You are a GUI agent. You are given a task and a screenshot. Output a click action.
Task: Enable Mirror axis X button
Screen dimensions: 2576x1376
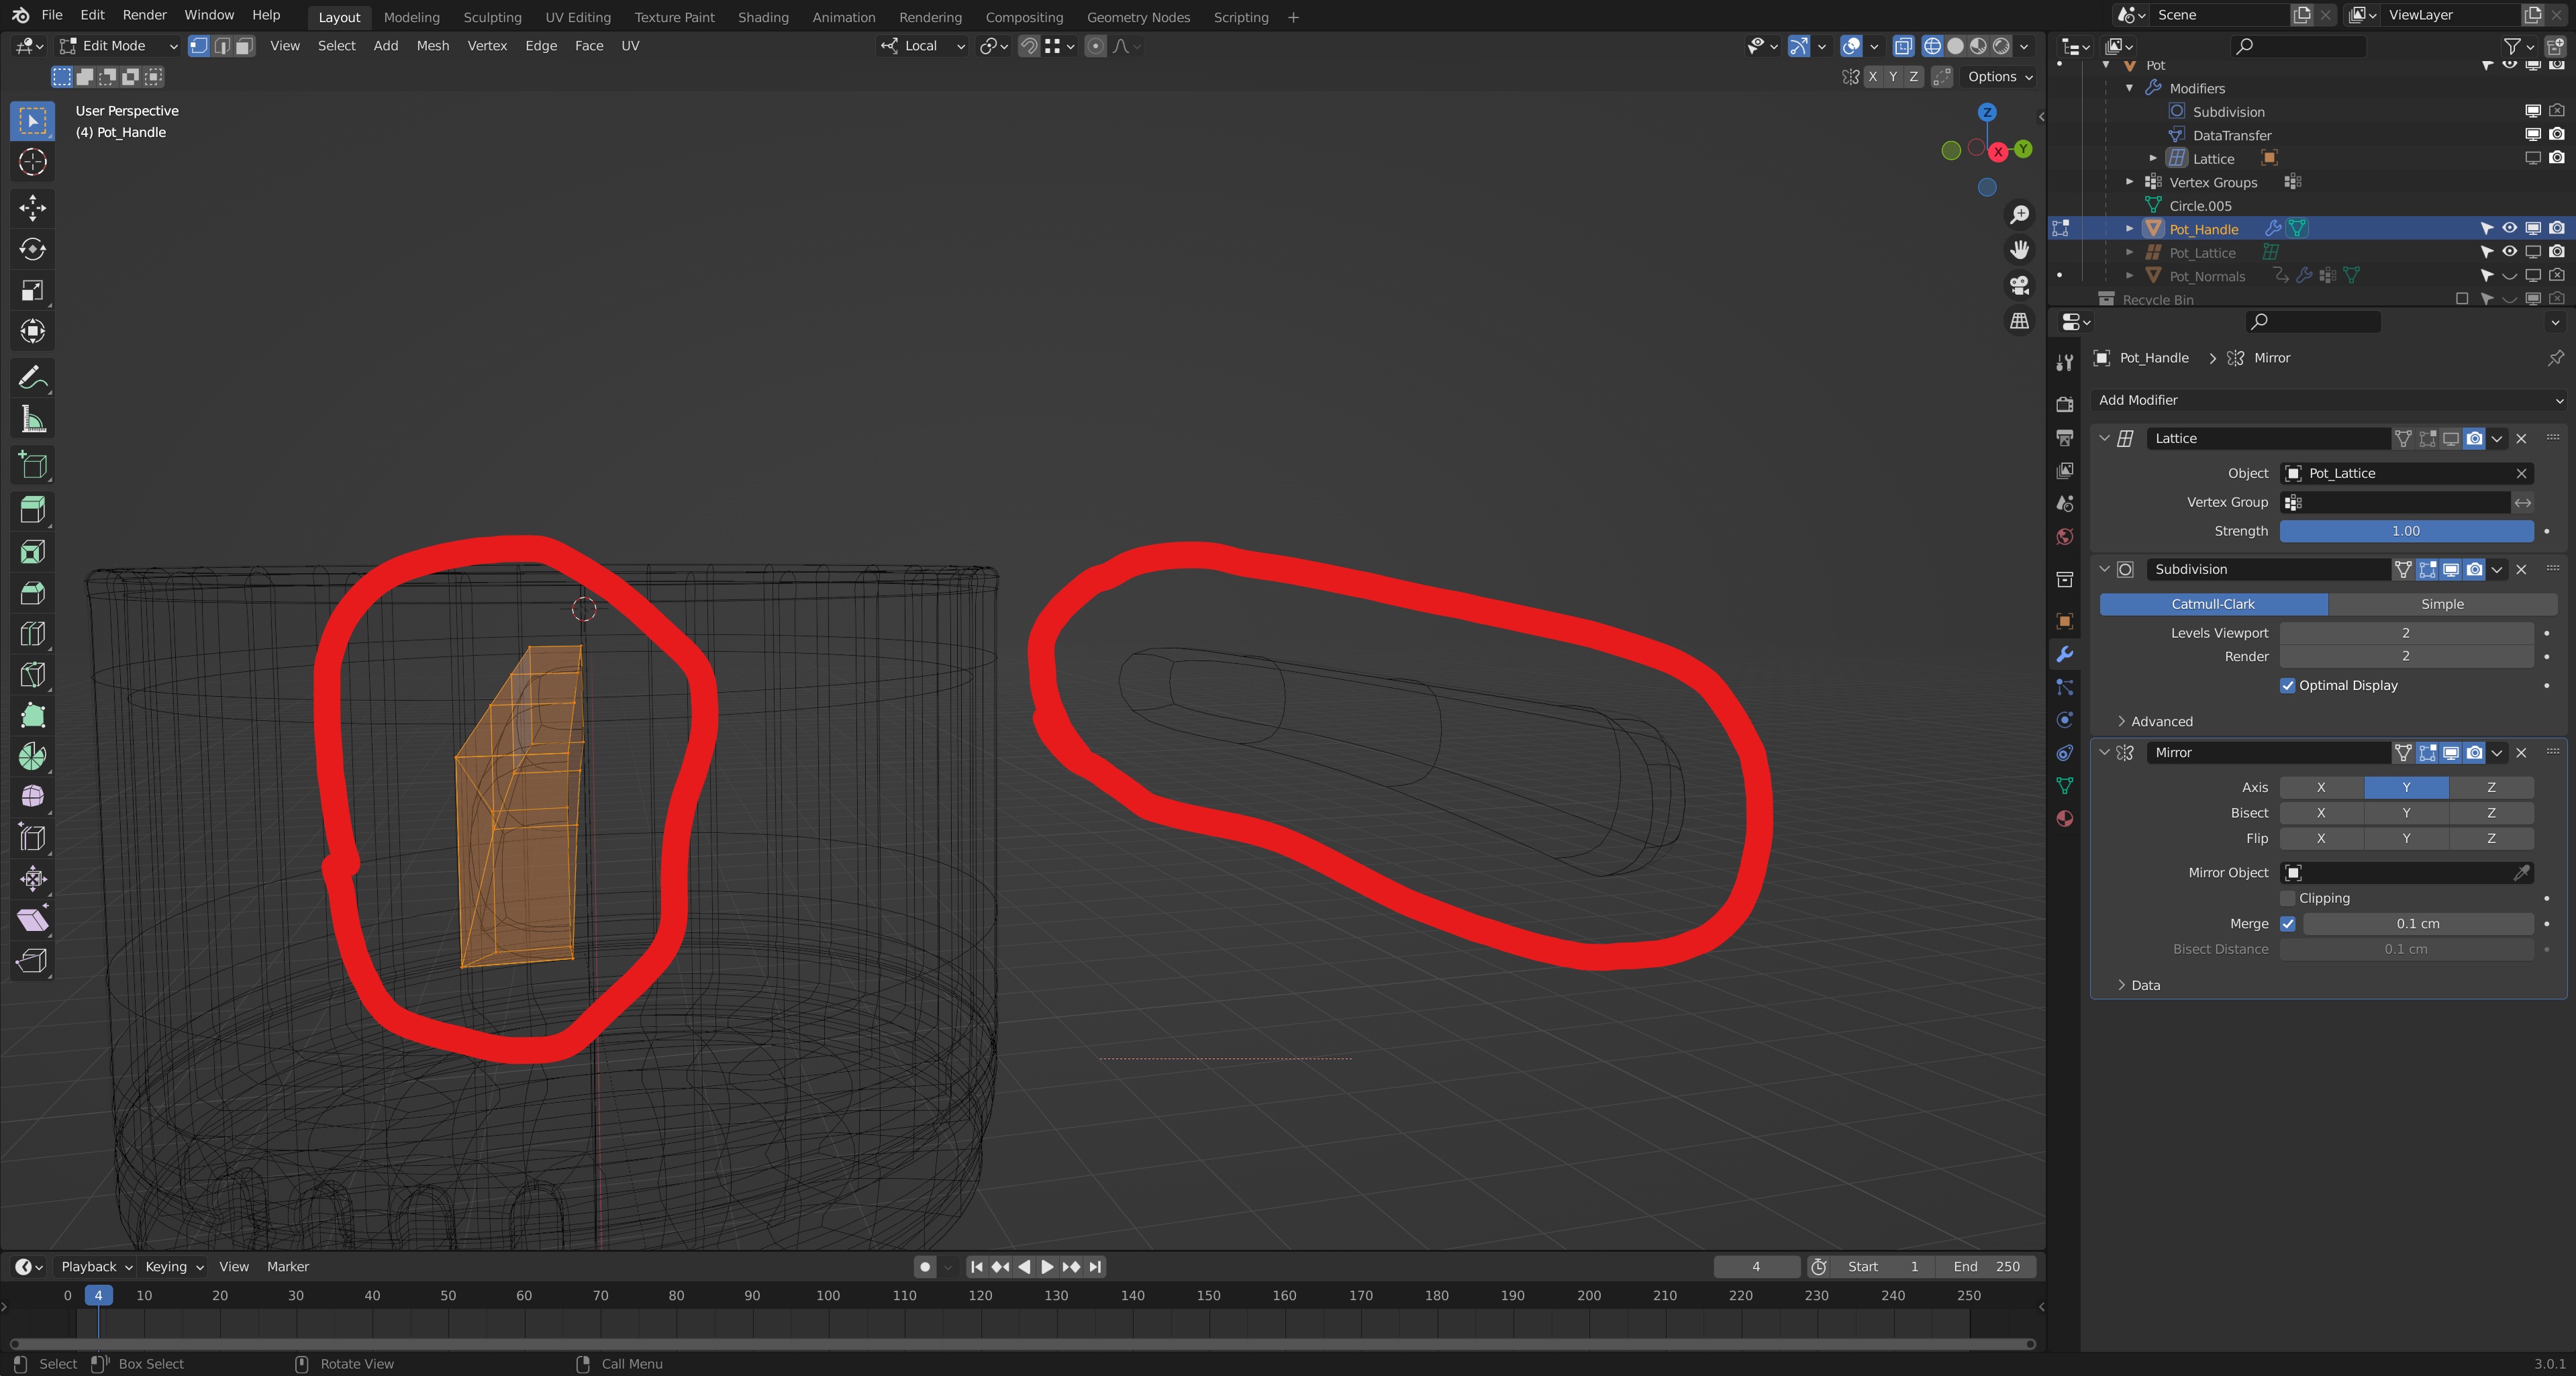coord(2321,788)
